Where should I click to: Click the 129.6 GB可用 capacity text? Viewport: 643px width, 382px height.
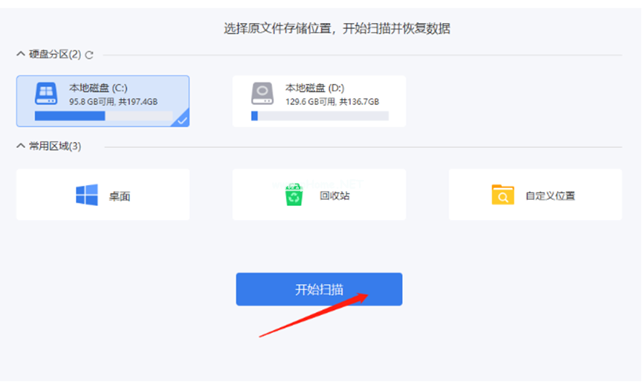click(310, 102)
